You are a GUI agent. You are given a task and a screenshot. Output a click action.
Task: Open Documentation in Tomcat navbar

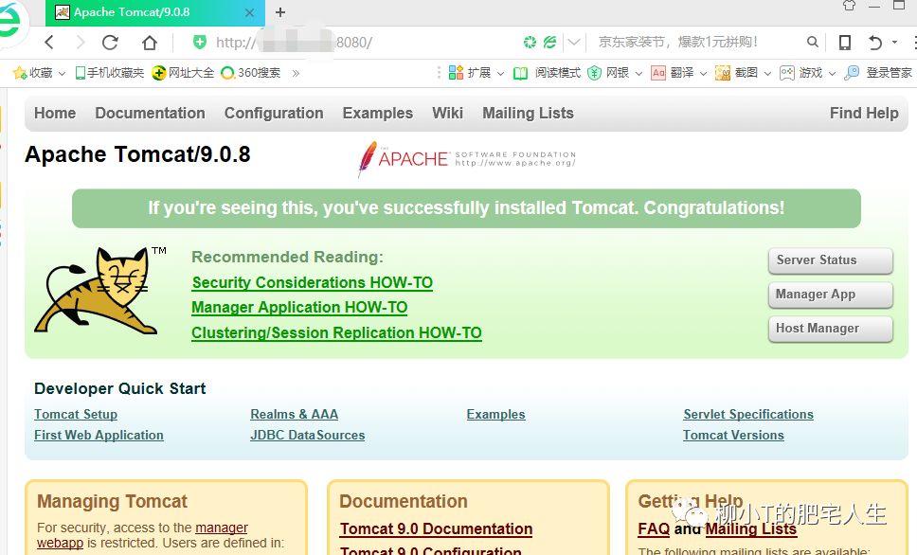(x=151, y=113)
